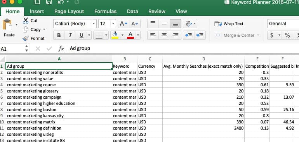Select Bottom Align vertical alignment
This screenshot has height=142, width=299.
(176, 24)
